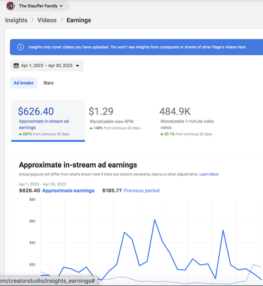263x286 pixels.
Task: Click the Previous period legend label
Action: (x=142, y=190)
